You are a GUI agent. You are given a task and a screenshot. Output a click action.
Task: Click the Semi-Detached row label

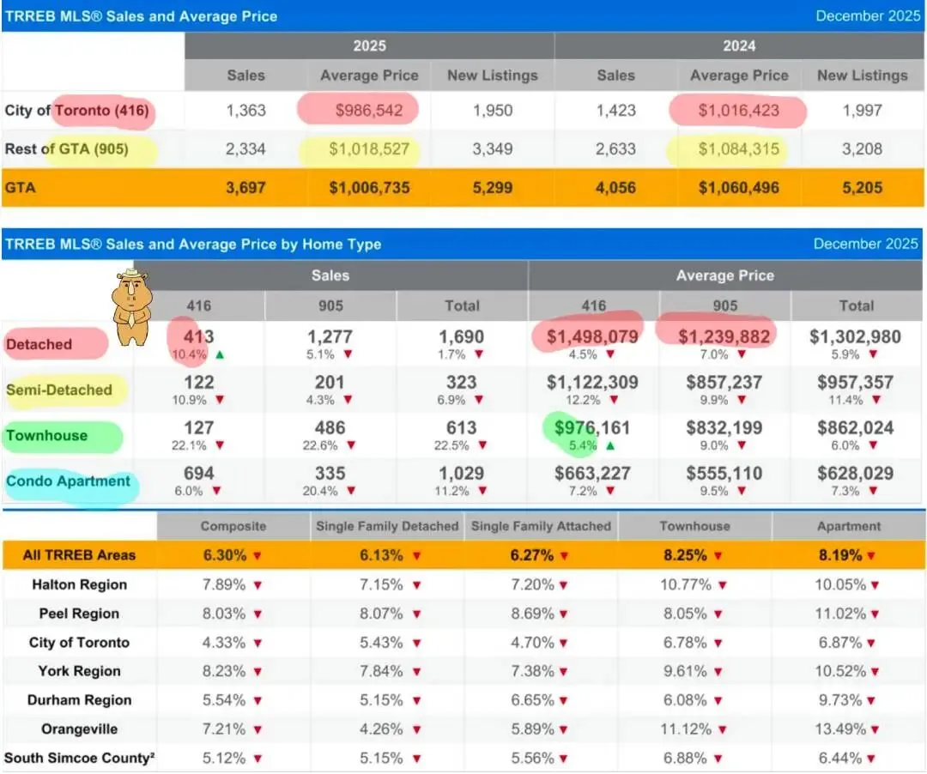(59, 390)
